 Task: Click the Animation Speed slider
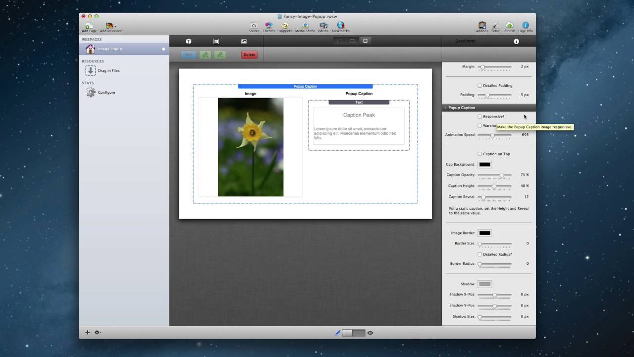[x=494, y=135]
